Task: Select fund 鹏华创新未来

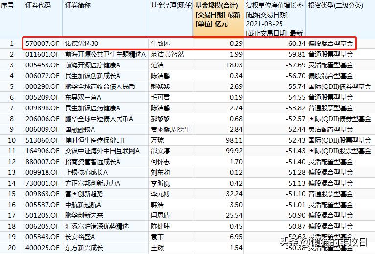Action: 84,215
